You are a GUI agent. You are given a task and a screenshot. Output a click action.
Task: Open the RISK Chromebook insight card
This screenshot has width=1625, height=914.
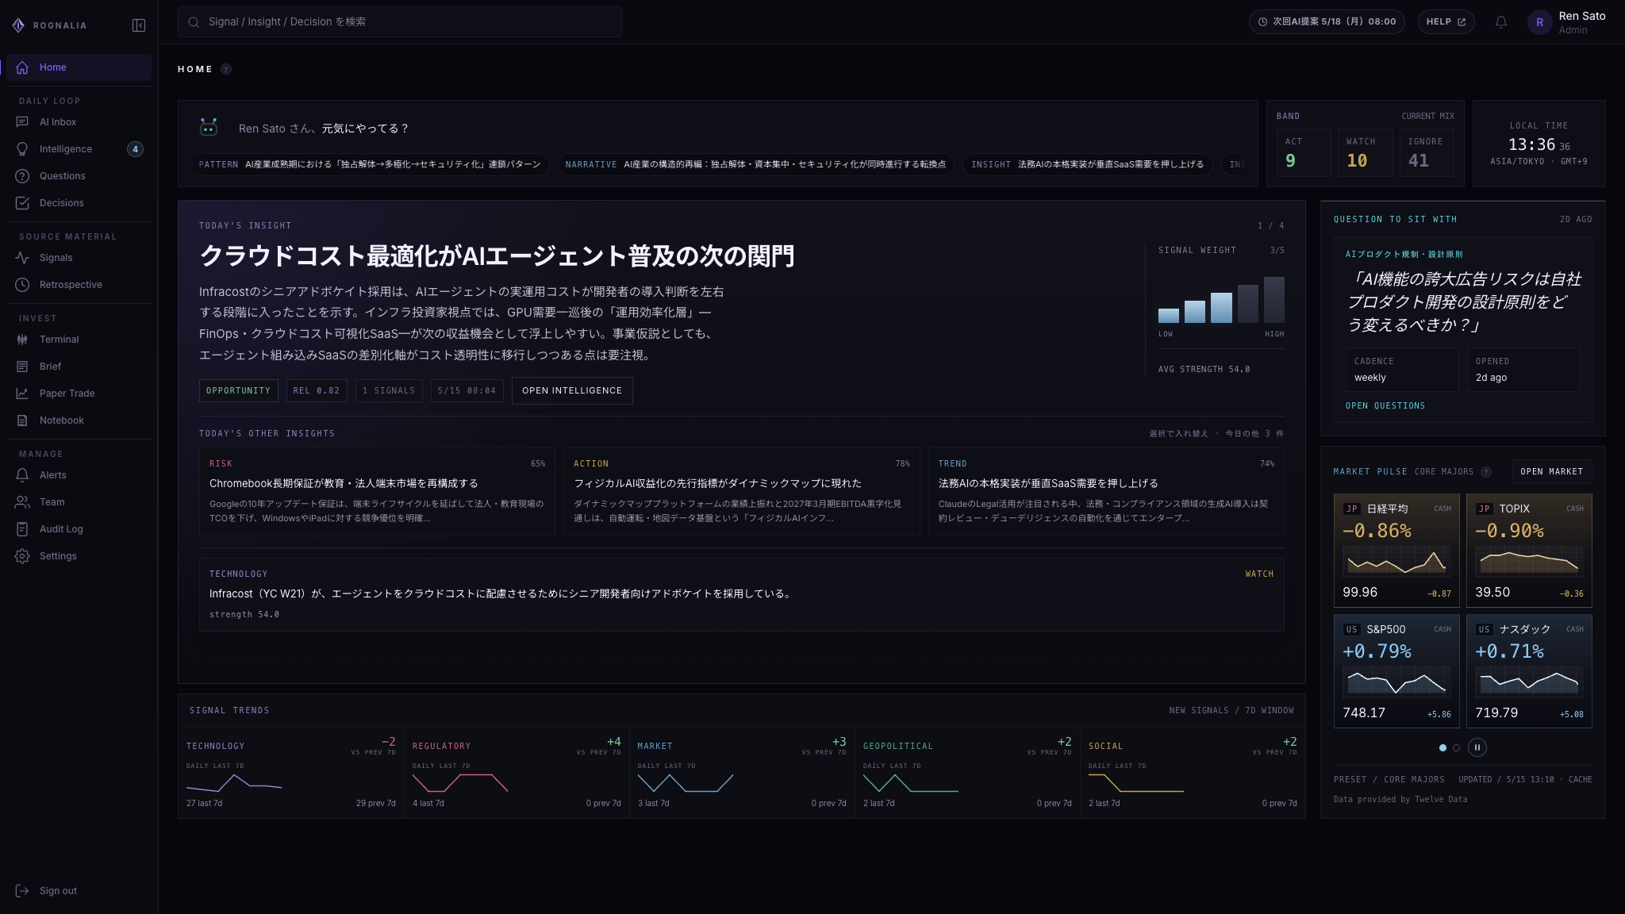tap(377, 492)
